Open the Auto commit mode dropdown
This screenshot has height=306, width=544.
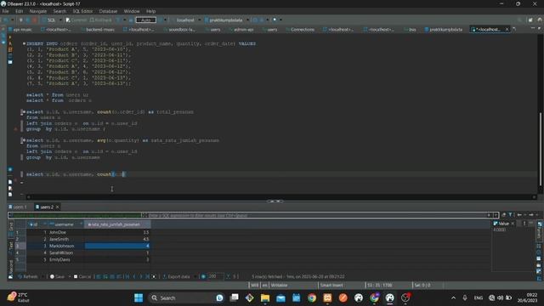point(145,20)
